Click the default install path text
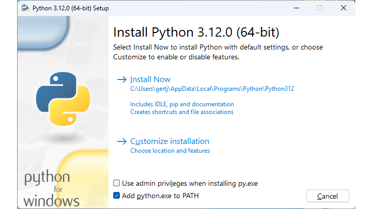 212,89
